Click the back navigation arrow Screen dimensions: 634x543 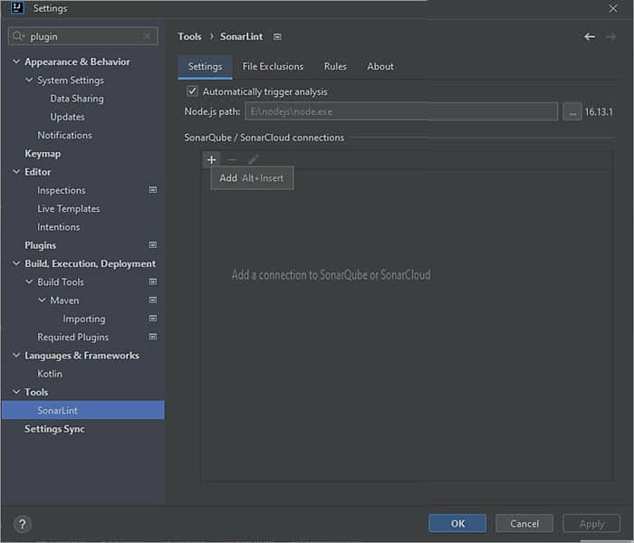(x=590, y=37)
